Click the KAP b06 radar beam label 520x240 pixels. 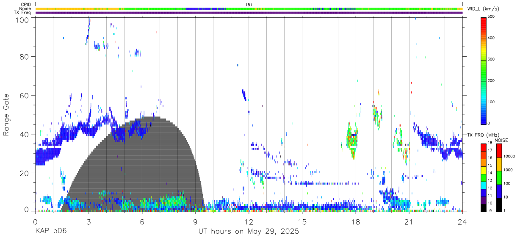50,231
